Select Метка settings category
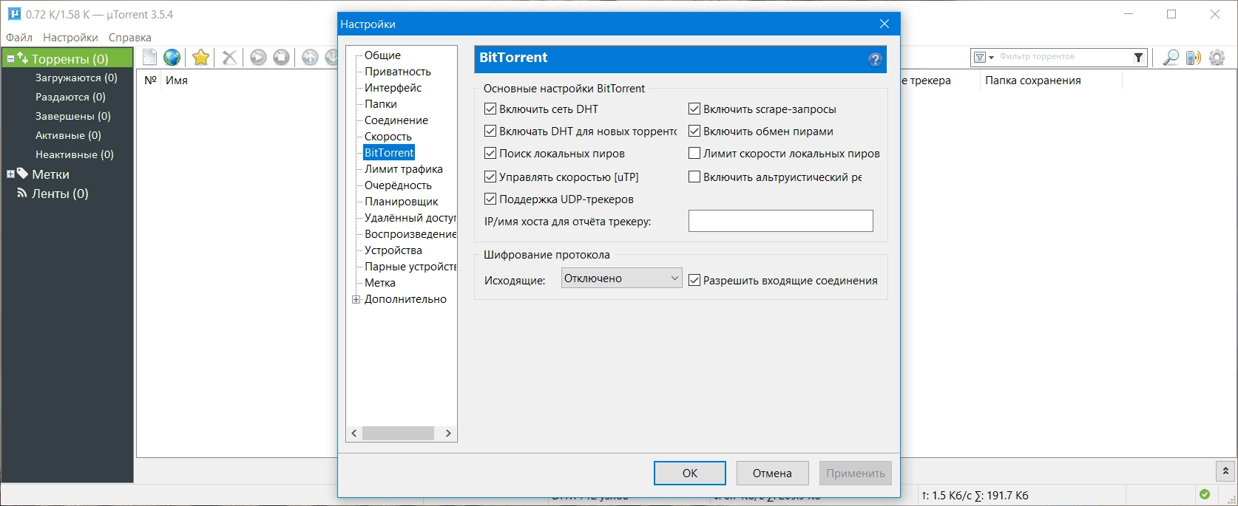The height and width of the screenshot is (506, 1238). tap(379, 282)
